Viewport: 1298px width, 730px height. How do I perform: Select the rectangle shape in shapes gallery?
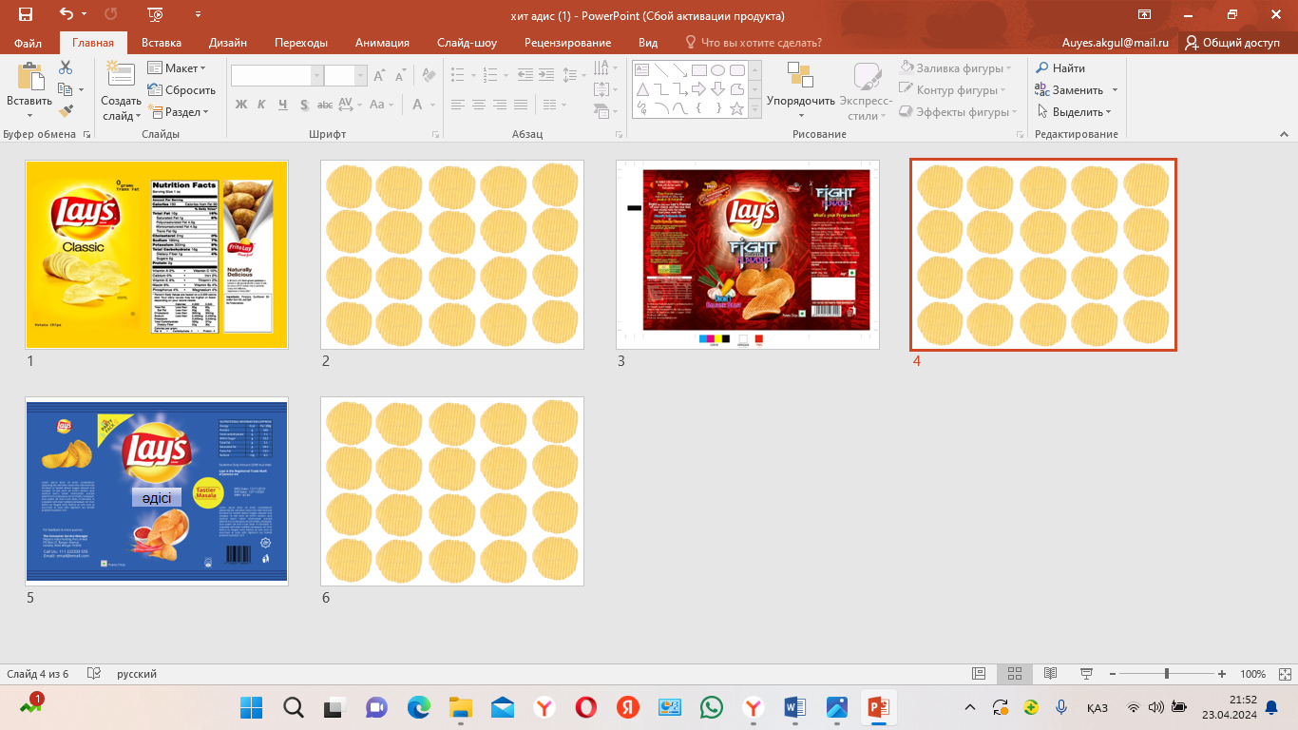(698, 69)
